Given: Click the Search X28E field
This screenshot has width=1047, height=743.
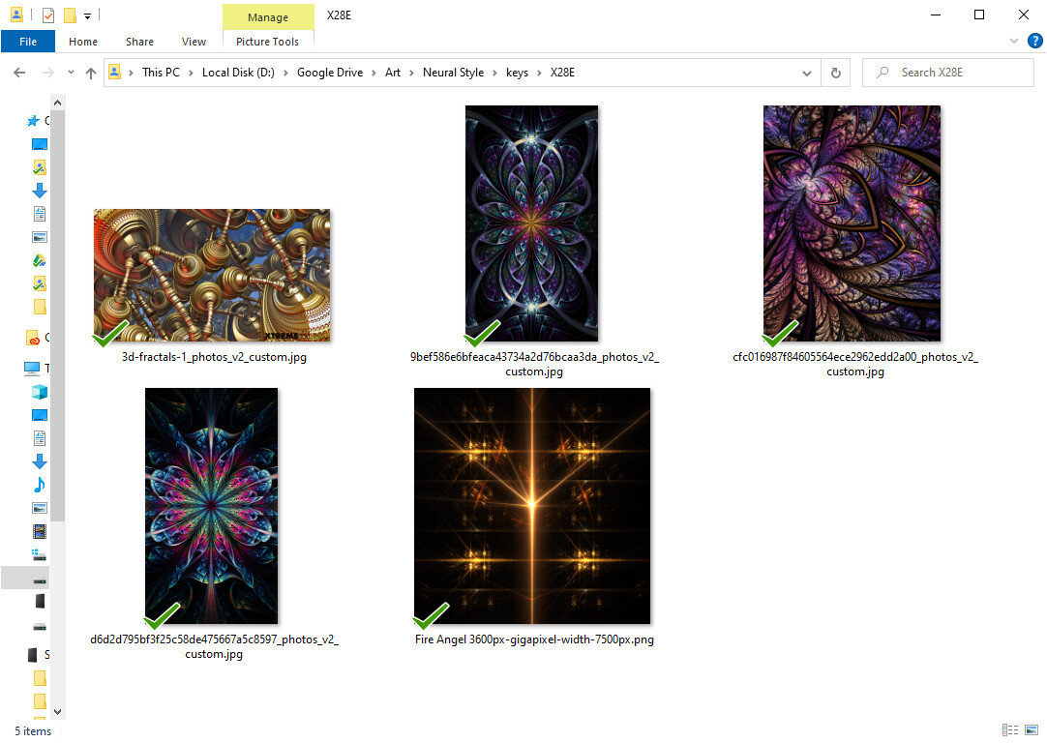Looking at the screenshot, I should pyautogui.click(x=948, y=73).
